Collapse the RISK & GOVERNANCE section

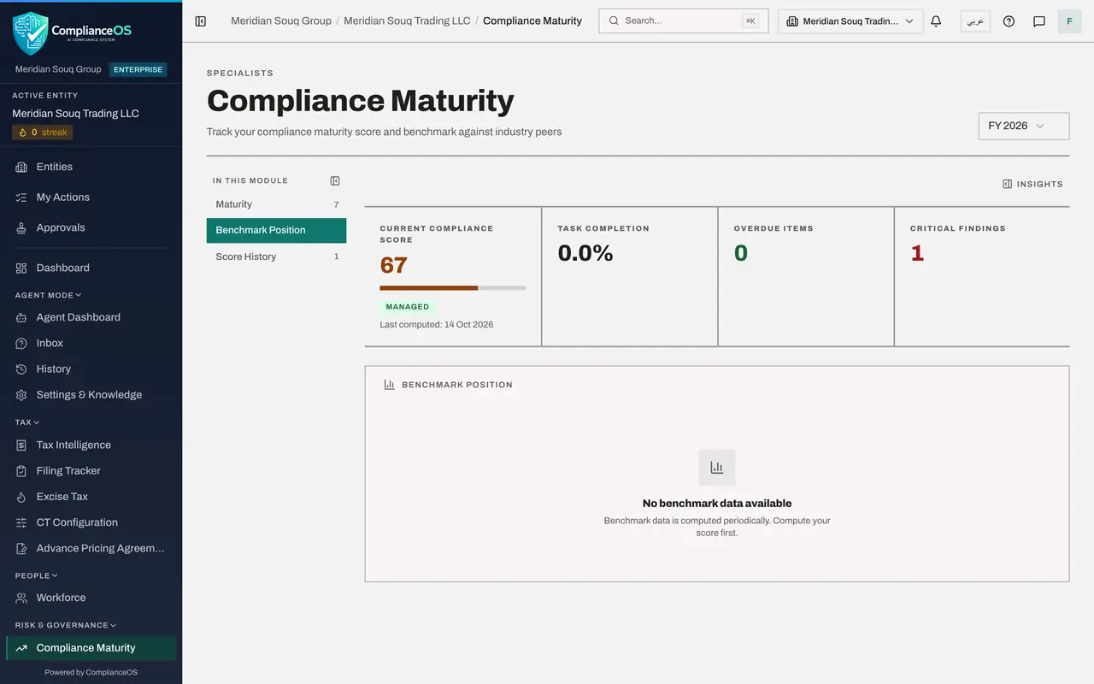click(66, 626)
